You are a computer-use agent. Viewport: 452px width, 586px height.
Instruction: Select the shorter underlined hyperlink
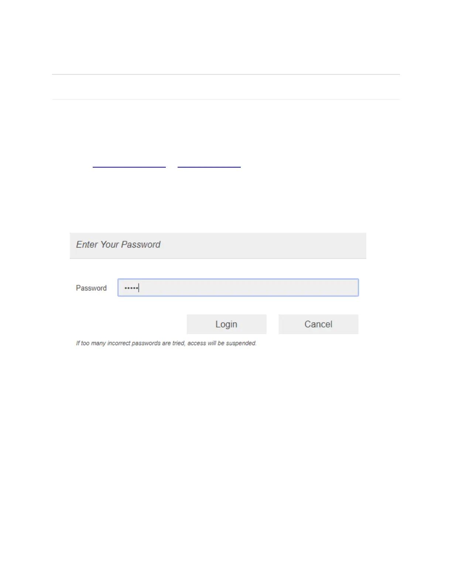tap(209, 167)
